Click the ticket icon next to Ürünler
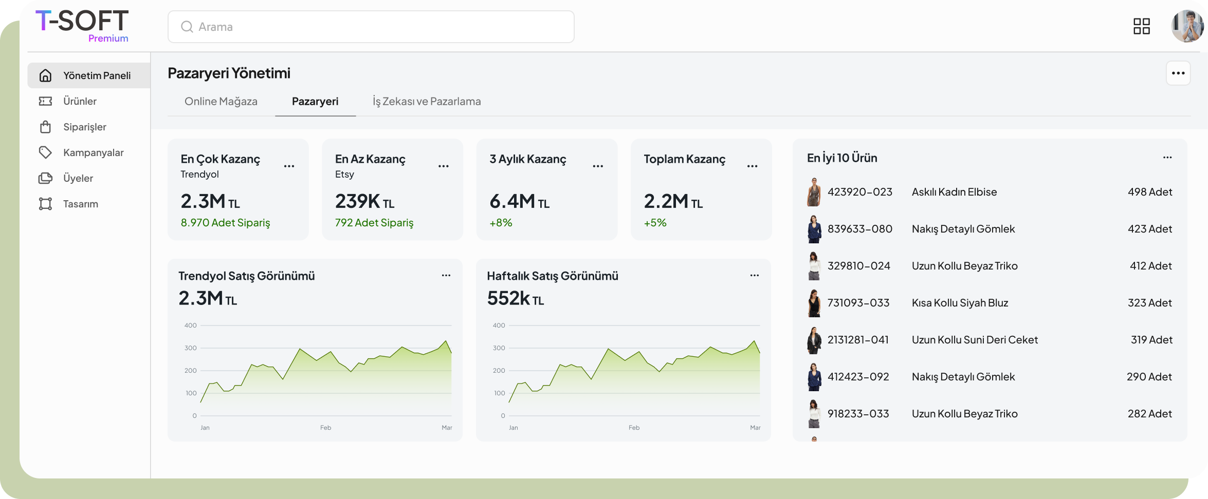 point(45,101)
